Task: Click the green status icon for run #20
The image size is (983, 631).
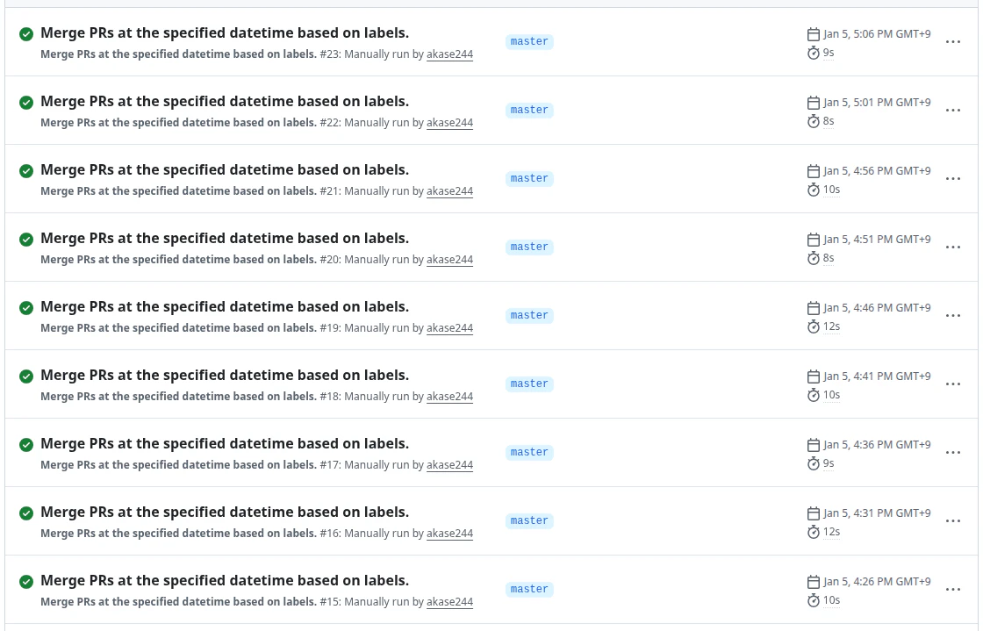Action: tap(26, 239)
